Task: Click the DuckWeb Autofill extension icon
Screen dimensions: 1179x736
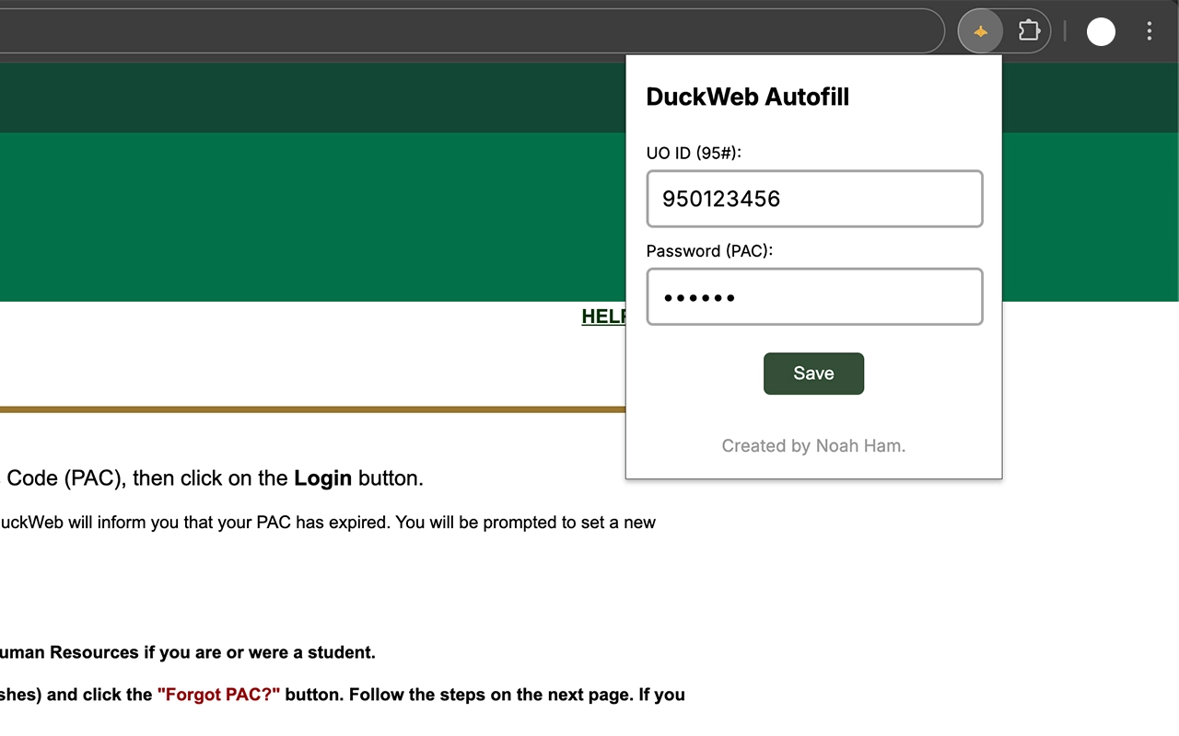Action: [x=981, y=31]
